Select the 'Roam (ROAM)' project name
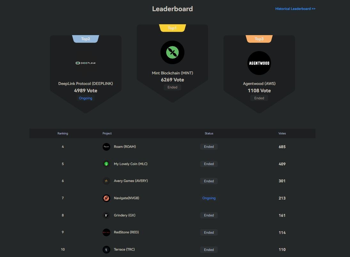This screenshot has width=350, height=257. pyautogui.click(x=125, y=147)
